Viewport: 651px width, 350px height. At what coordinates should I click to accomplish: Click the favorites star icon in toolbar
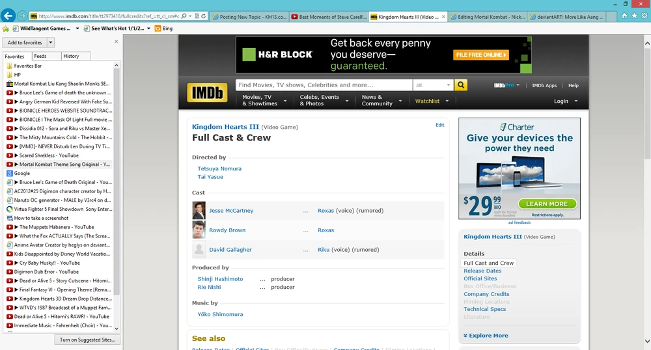tap(634, 16)
